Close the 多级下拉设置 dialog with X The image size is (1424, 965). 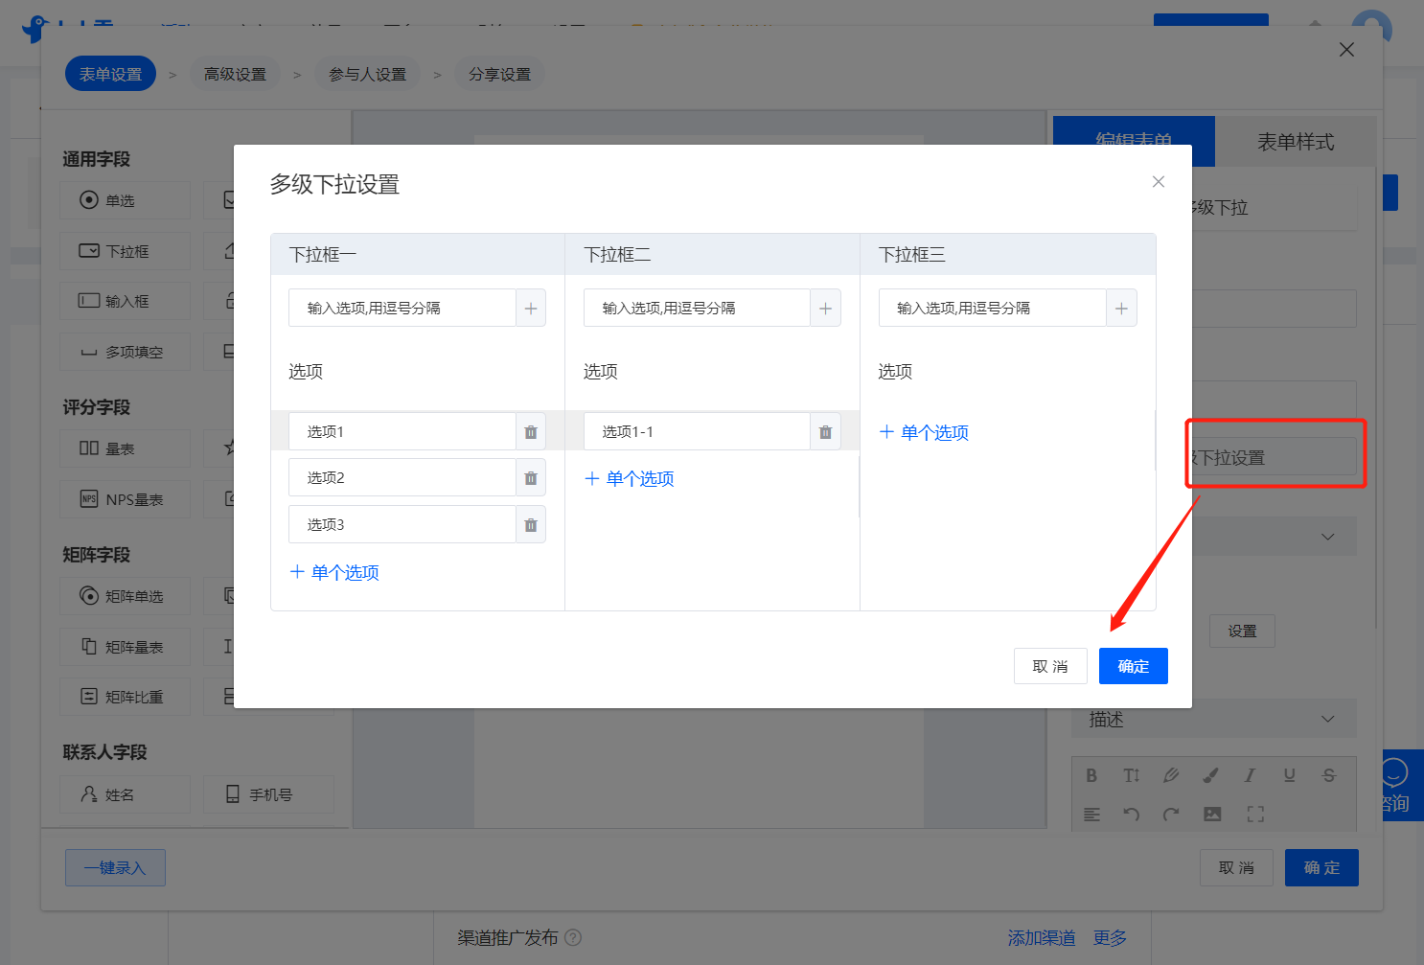1159,182
